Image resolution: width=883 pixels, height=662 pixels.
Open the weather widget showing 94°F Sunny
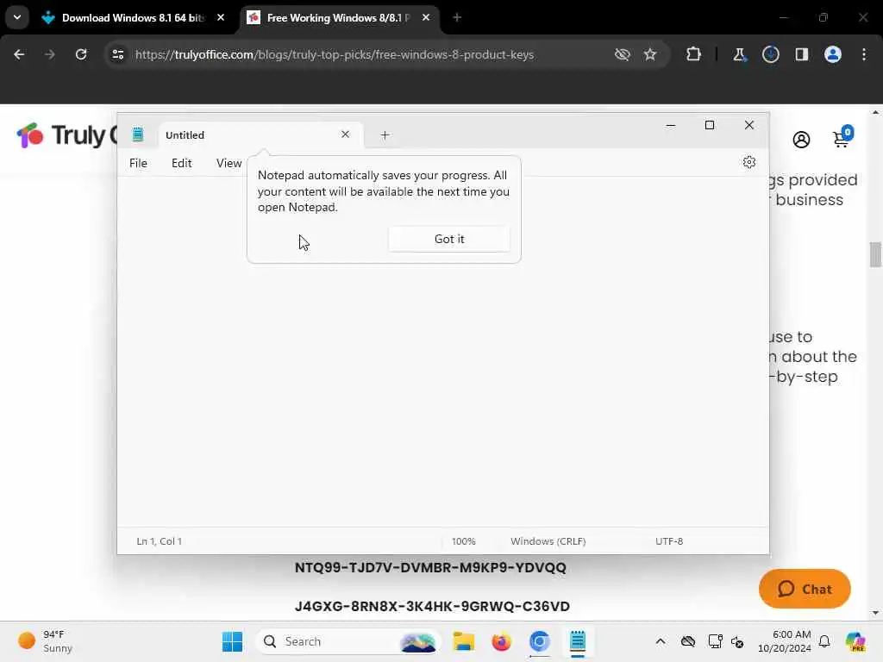47,641
